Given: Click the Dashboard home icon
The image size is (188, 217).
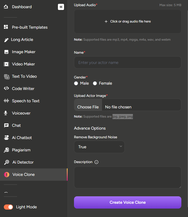Looking at the screenshot, I should click(x=6, y=7).
